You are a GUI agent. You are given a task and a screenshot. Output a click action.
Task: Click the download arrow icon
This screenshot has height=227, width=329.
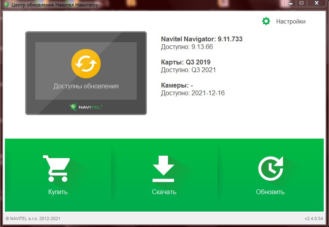[163, 169]
